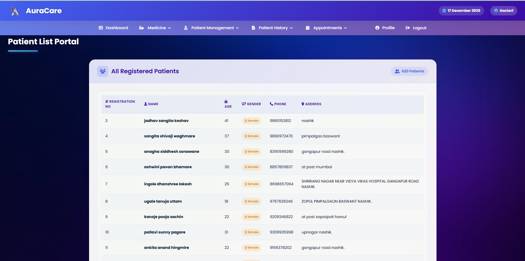Click the AuraCare logo icon

(x=15, y=11)
